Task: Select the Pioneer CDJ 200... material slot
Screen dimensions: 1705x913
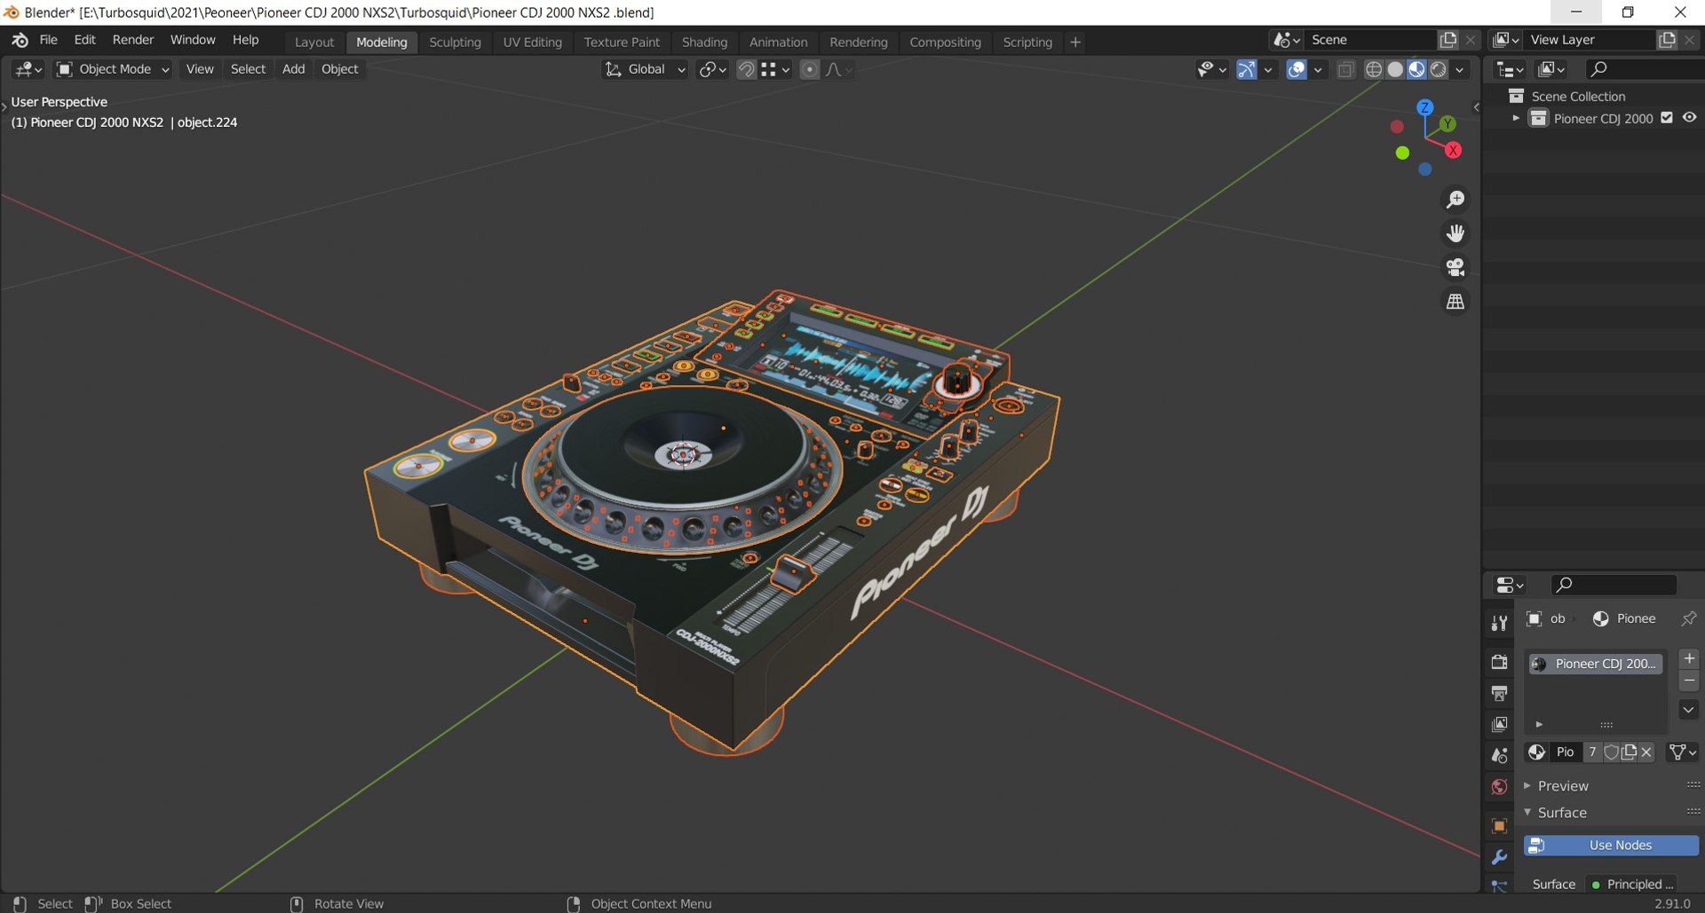Action: (x=1595, y=664)
